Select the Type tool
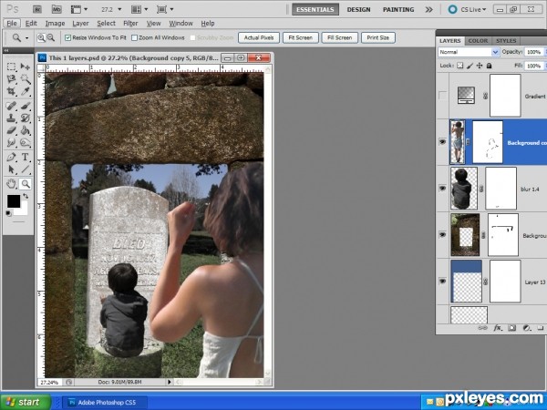Image resolution: width=547 pixels, height=410 pixels. pos(26,157)
